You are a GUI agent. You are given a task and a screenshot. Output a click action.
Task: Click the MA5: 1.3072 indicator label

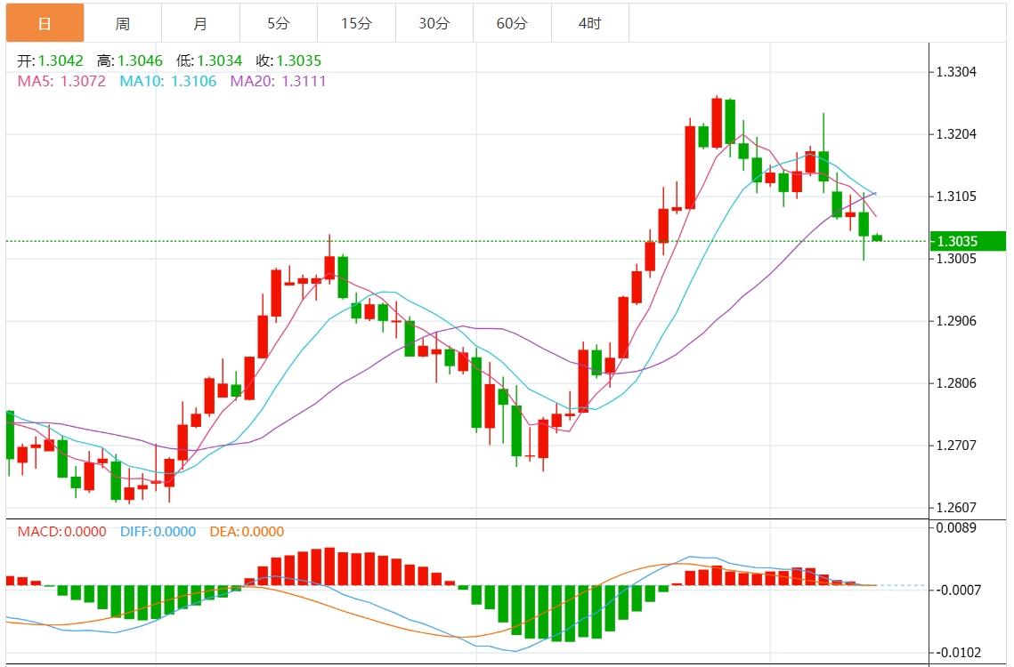point(61,81)
